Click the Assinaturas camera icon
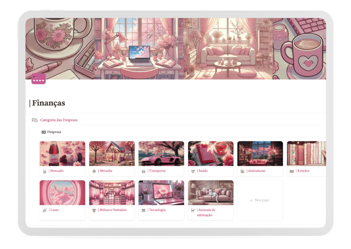351x249 pixels. point(242,171)
